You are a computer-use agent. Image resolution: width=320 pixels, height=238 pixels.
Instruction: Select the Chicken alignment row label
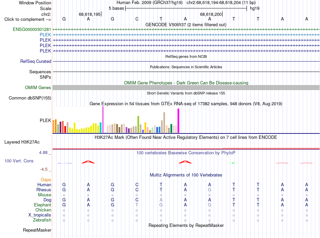43,210
